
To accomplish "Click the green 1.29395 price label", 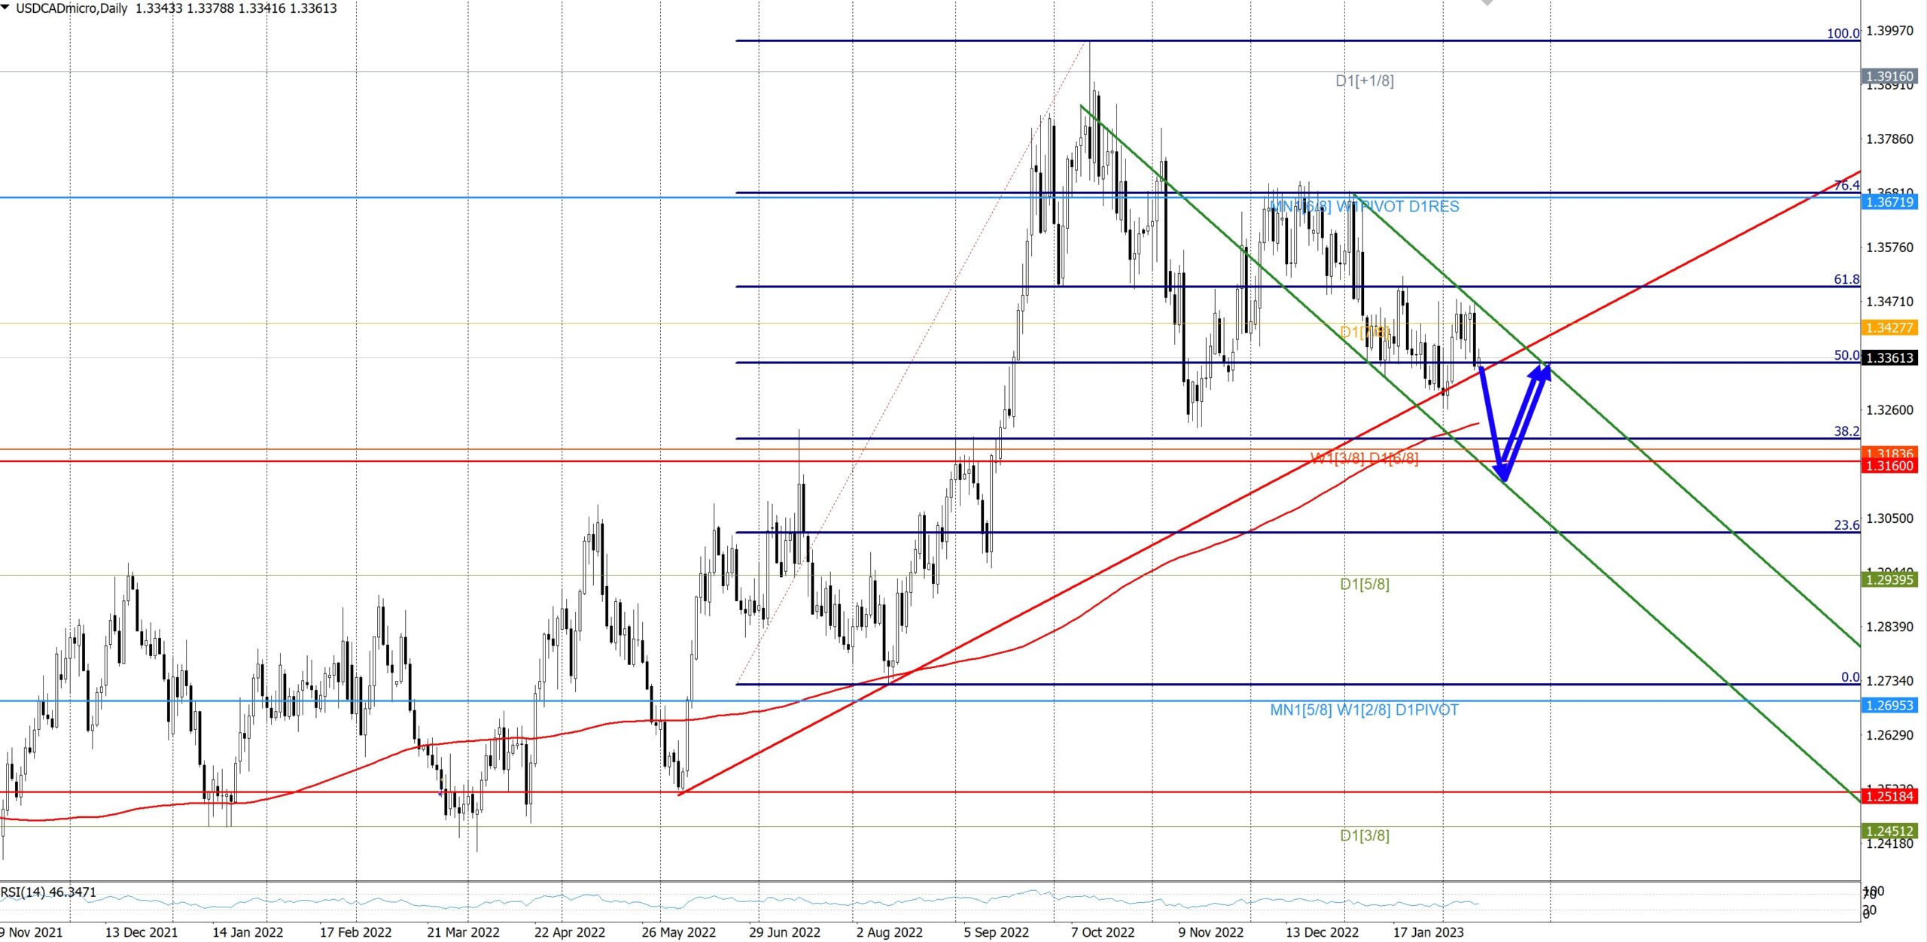I will tap(1889, 580).
